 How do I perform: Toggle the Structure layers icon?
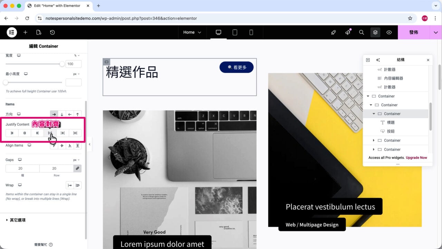pos(375,32)
